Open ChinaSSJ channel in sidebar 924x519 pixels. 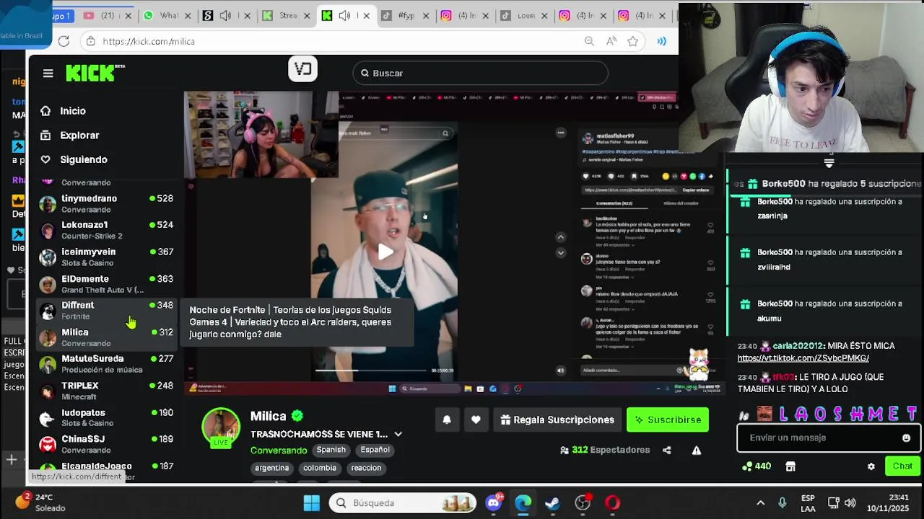[x=107, y=443]
